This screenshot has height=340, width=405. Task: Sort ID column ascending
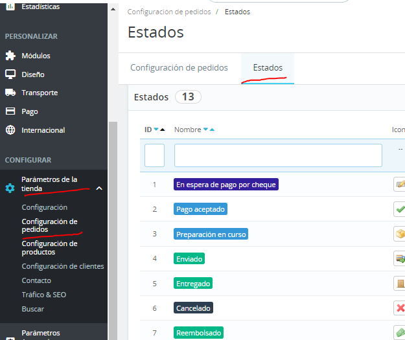tap(162, 130)
